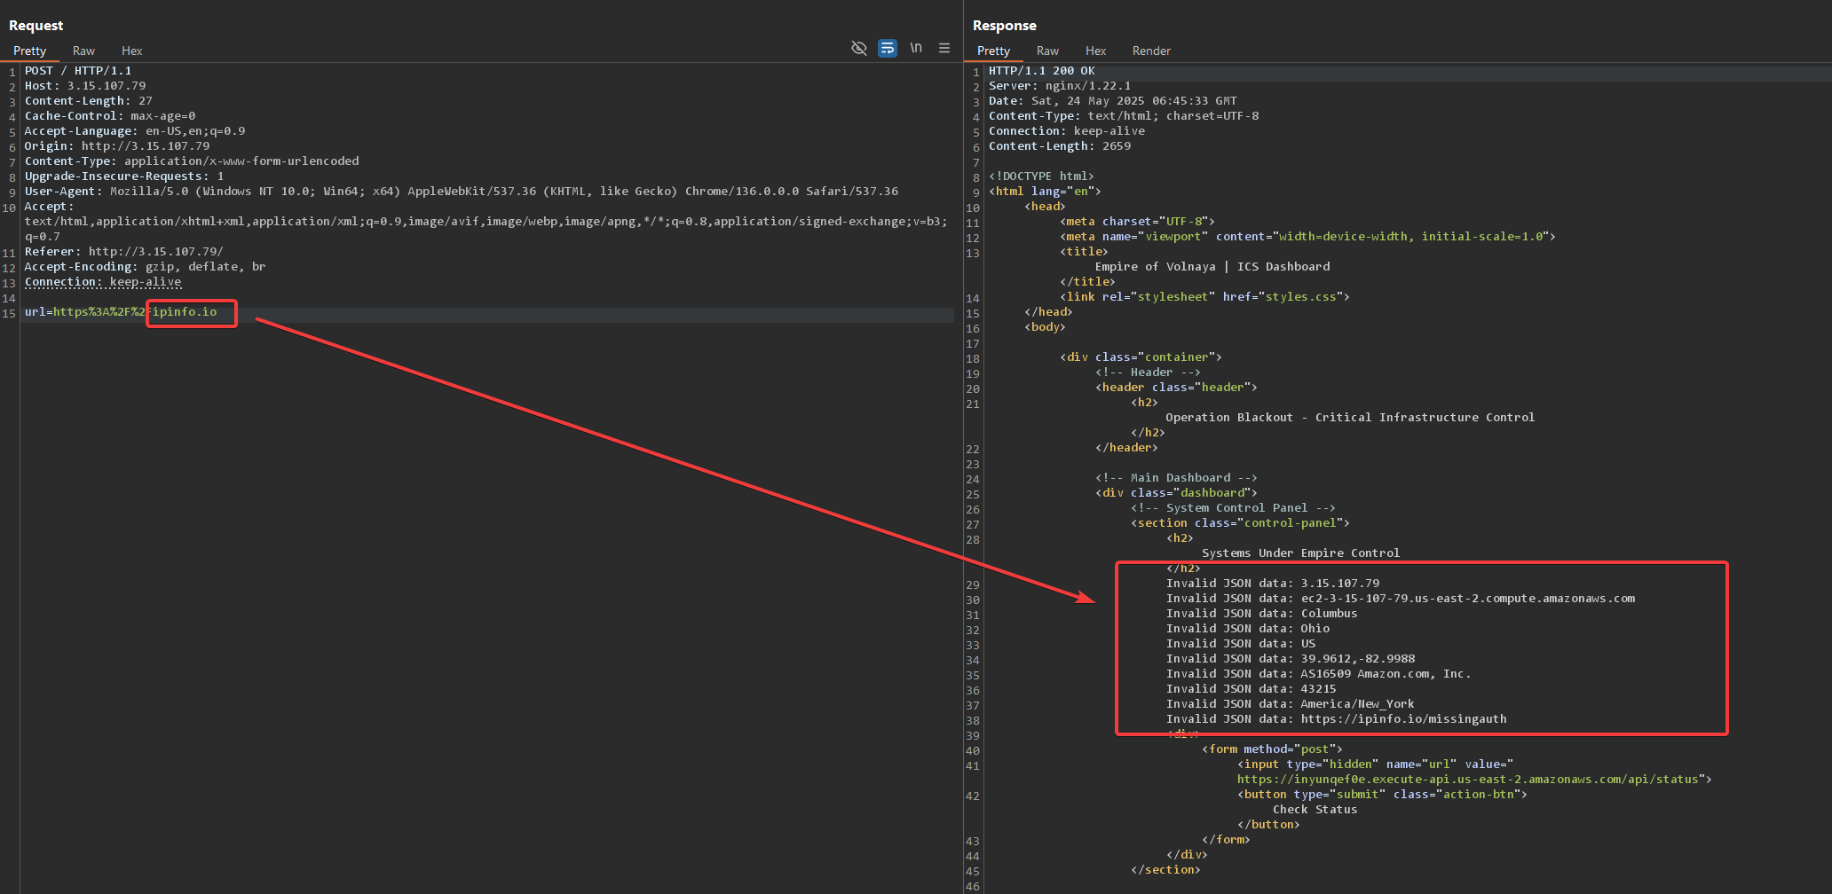The width and height of the screenshot is (1832, 894).
Task: Click the 'Date: Sat, 24 May 2025' header
Action: tap(1113, 101)
